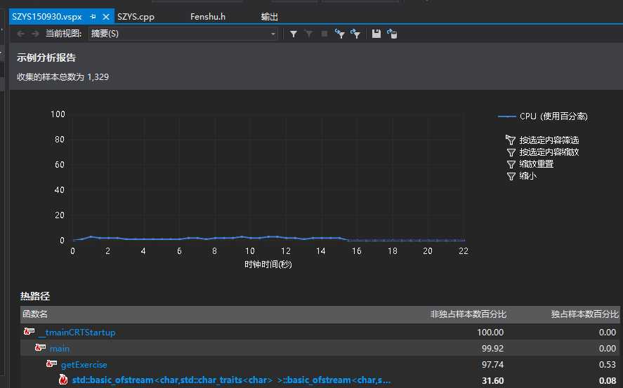This screenshot has width=623, height=388.
Task: Open the Fenshu.h tab
Action: (207, 17)
